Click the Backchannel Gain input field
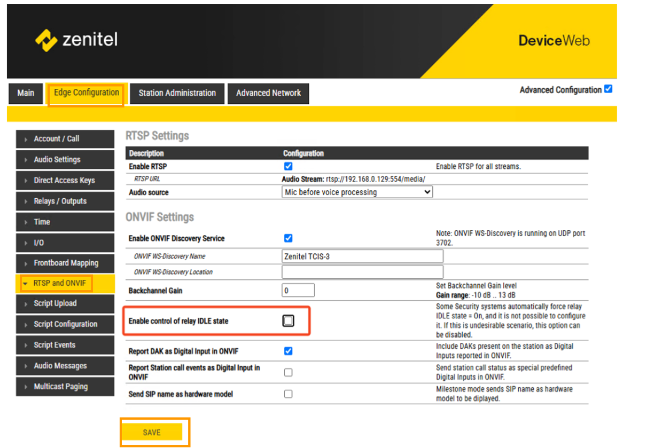 point(298,291)
